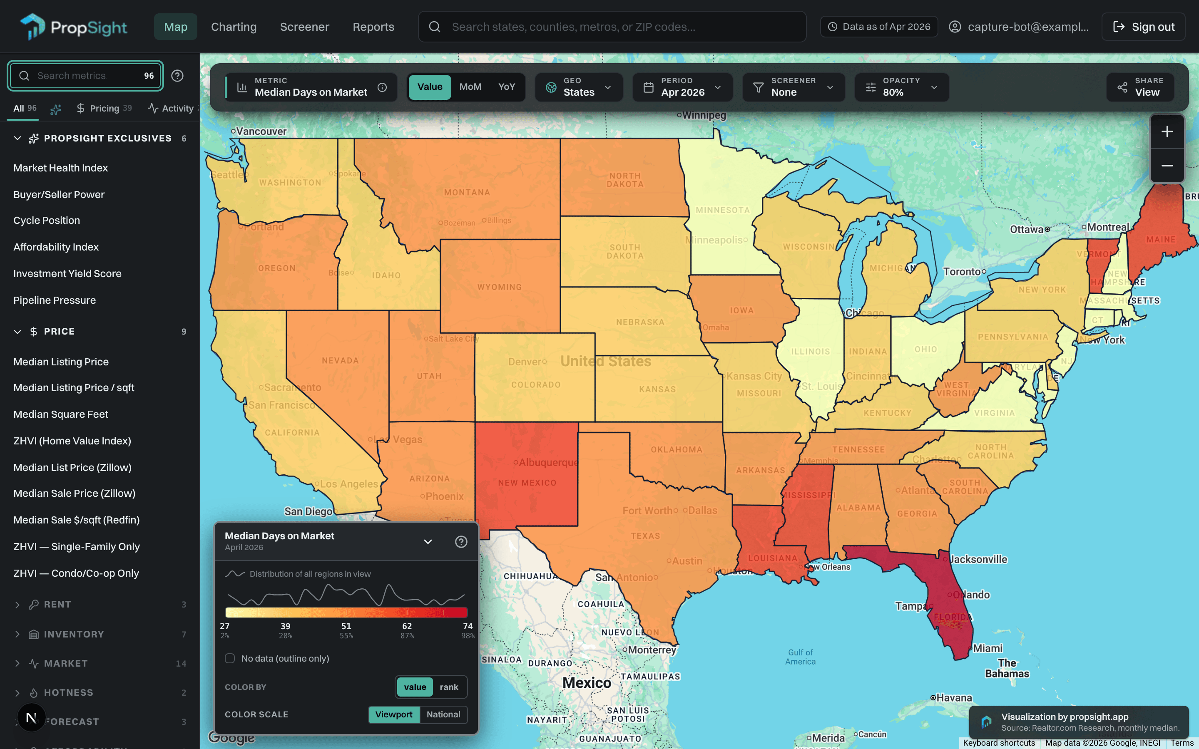Viewport: 1199px width, 749px height.
Task: Click the legend help question icon
Action: pos(461,541)
